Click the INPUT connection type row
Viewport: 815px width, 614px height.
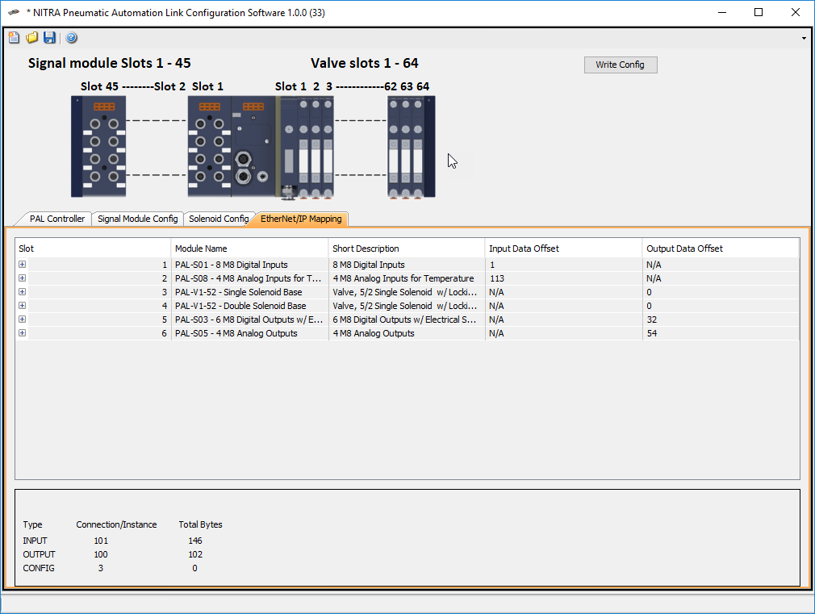(x=35, y=541)
